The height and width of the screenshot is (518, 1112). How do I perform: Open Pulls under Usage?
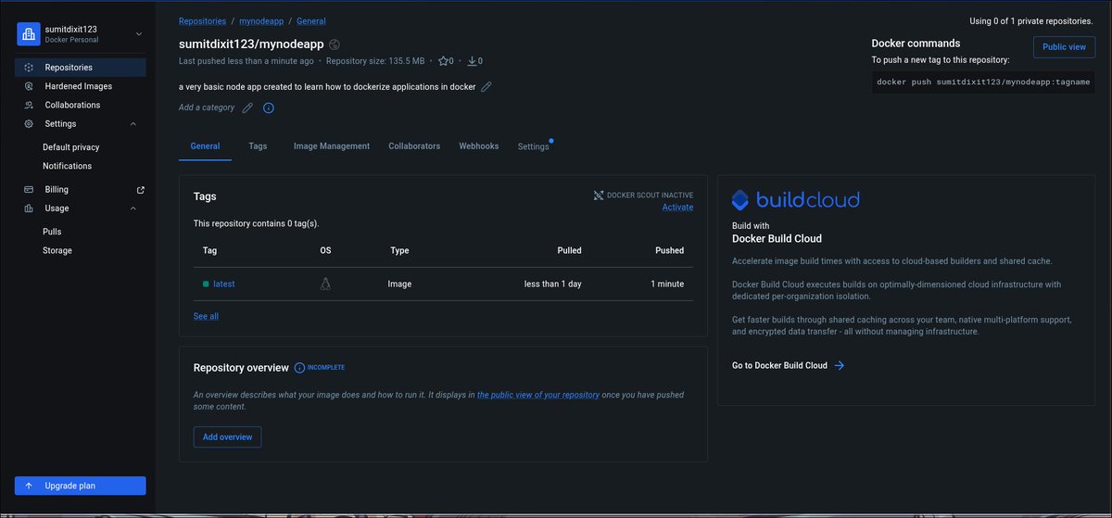click(x=52, y=232)
